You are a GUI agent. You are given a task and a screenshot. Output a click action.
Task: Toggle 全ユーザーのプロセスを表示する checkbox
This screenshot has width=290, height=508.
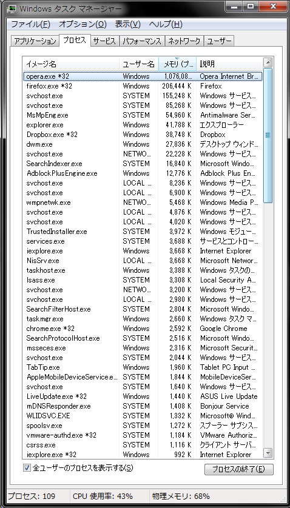pyautogui.click(x=27, y=468)
